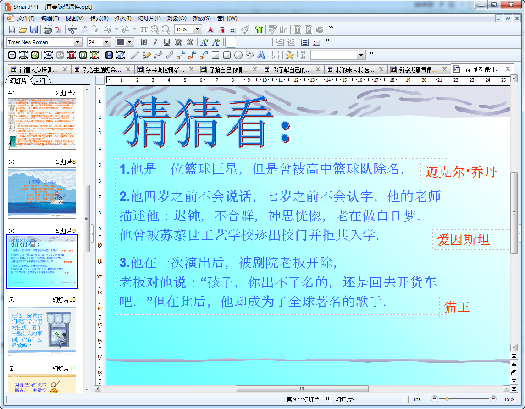Open the undo history dropdown arrow

point(116,29)
